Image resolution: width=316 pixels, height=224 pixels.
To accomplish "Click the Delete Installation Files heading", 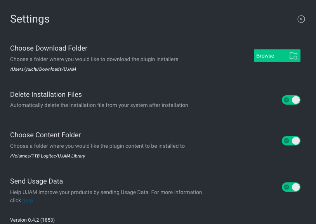I will coord(46,94).
